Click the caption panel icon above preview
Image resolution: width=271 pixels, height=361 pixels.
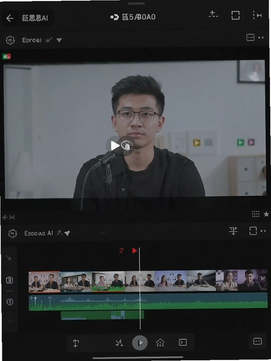[251, 37]
